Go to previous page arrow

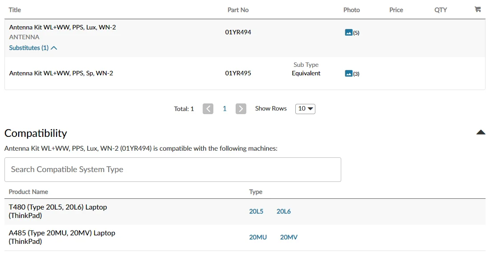point(208,109)
